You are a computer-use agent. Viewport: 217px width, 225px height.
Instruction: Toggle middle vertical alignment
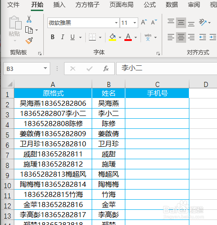pos(181,23)
